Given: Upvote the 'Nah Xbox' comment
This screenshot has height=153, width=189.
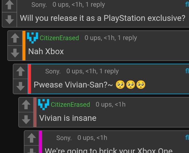Looking at the screenshot, I should point(15,38).
